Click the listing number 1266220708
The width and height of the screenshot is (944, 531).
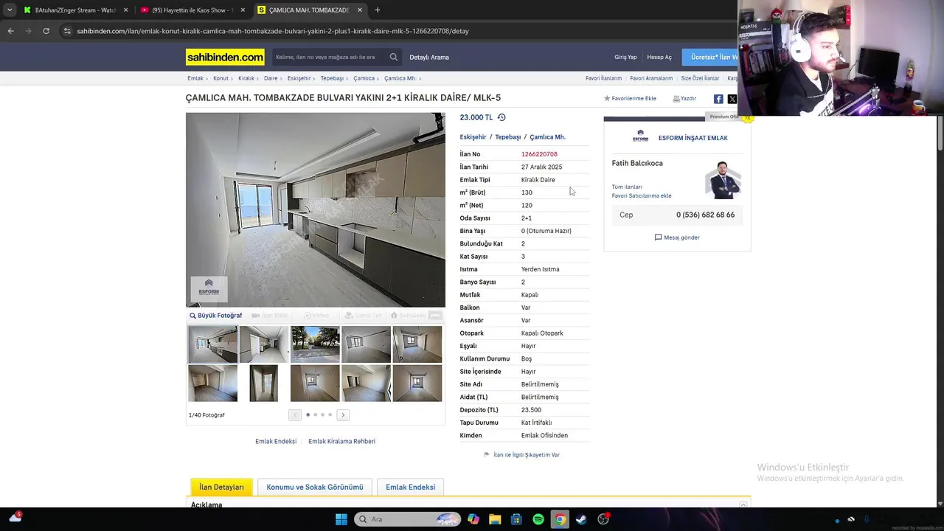point(539,154)
